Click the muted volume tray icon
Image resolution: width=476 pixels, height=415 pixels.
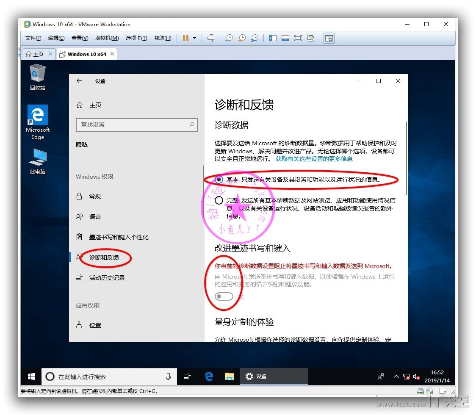tap(416, 377)
